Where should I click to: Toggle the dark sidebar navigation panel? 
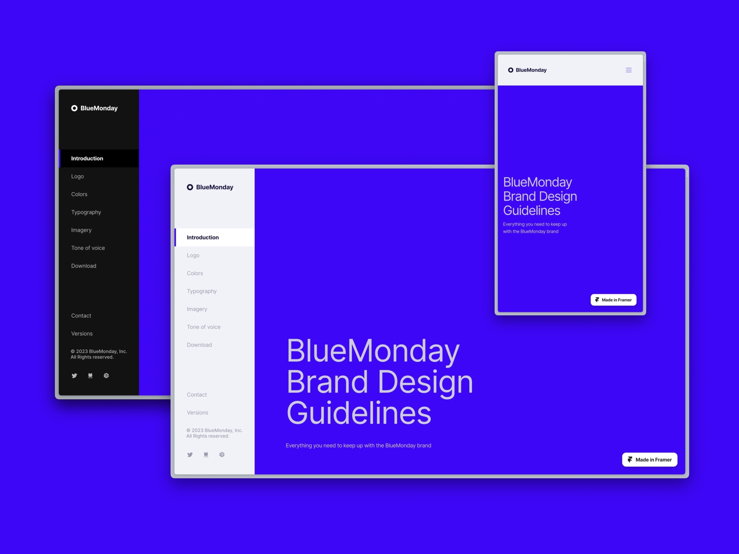[628, 70]
